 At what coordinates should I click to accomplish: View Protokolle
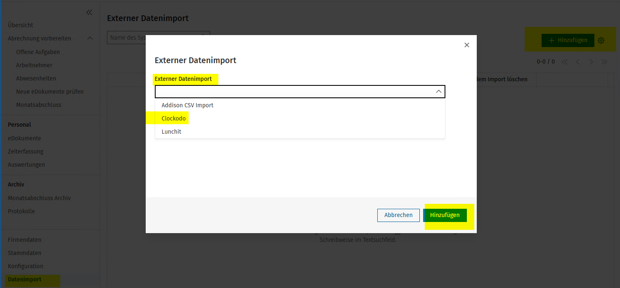[21, 211]
